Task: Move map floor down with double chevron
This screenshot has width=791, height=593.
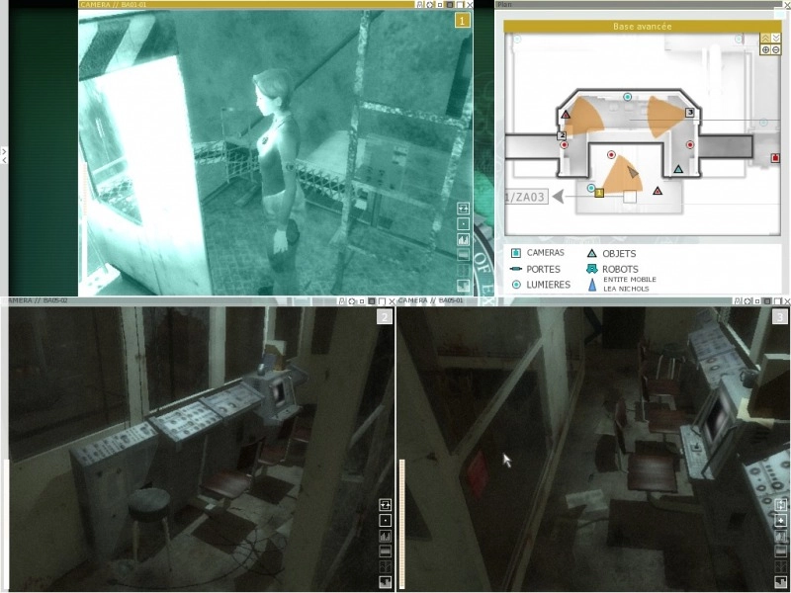Action: tap(776, 38)
